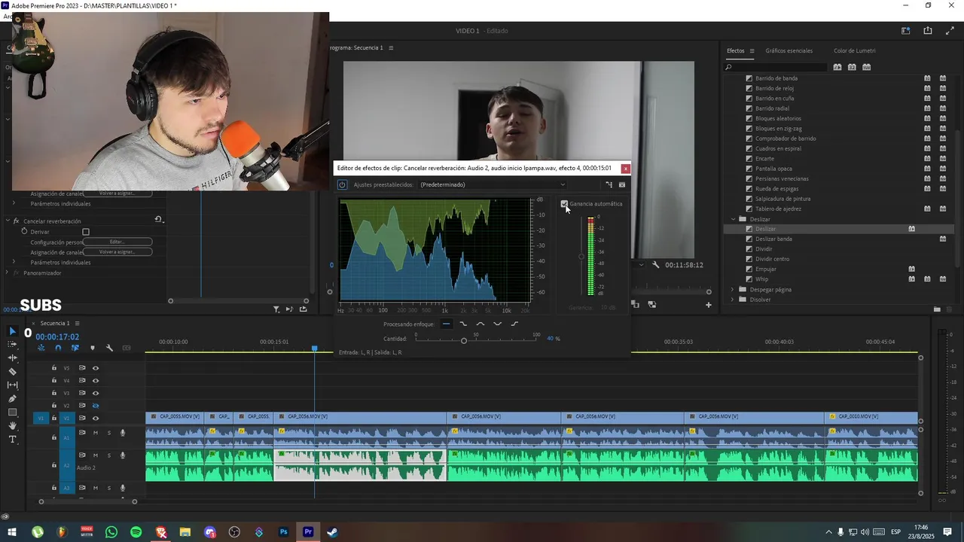Solo audio track A2
The image size is (964, 542).
click(x=108, y=455)
